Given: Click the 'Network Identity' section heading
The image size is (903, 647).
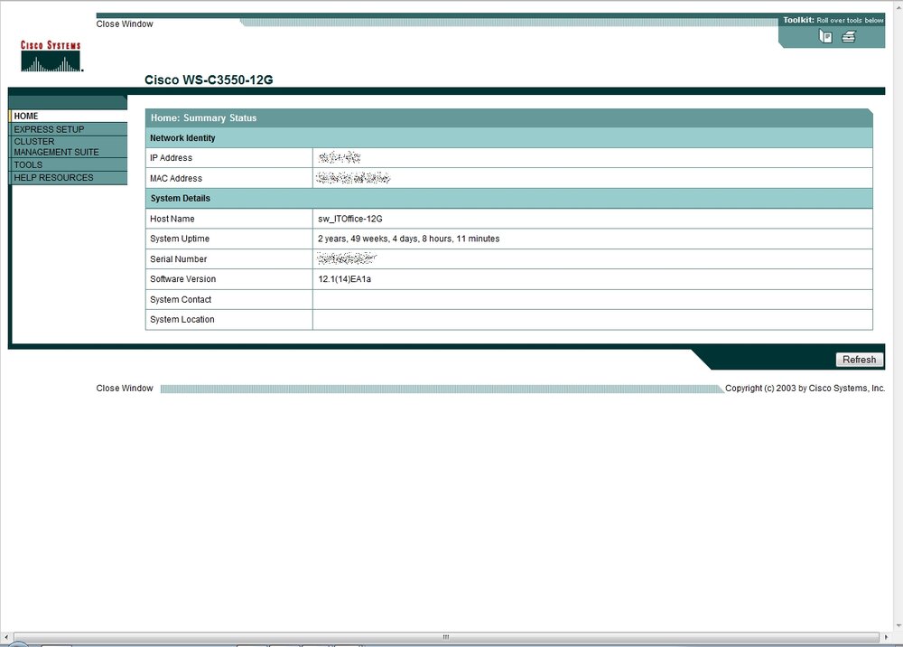Looking at the screenshot, I should (x=182, y=137).
